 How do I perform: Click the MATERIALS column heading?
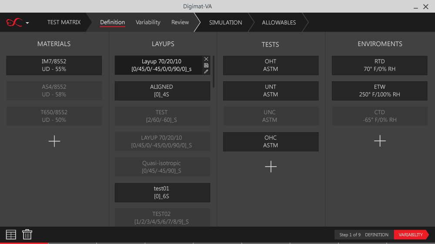tap(54, 44)
